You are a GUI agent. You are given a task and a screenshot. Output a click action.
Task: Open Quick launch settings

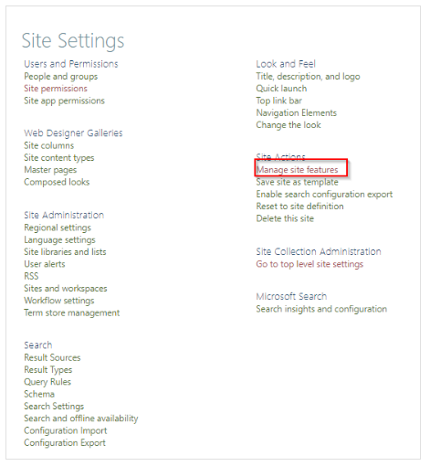tap(281, 89)
